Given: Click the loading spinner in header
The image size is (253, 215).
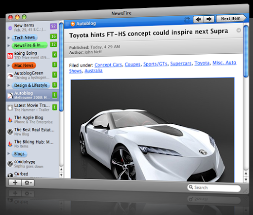Looking at the screenshot, I should click(187, 20).
